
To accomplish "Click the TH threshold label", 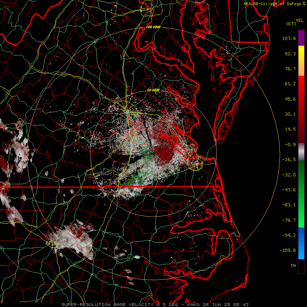I will click(293, 265).
